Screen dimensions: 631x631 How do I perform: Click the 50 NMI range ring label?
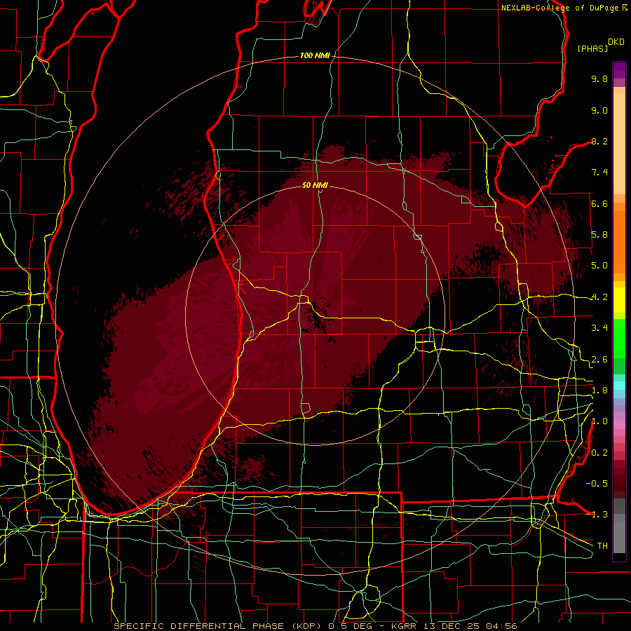[x=315, y=185]
